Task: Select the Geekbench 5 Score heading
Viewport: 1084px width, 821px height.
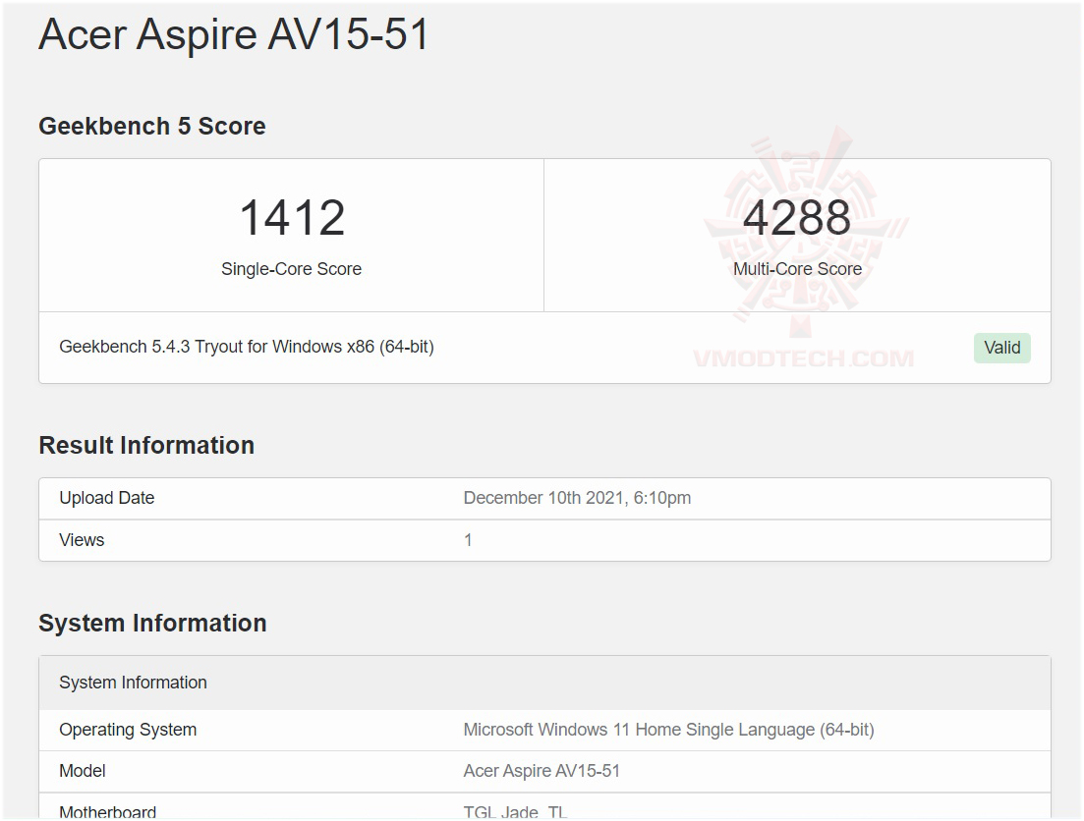Action: (x=152, y=126)
